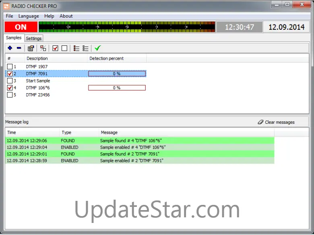The width and height of the screenshot is (314, 235).
Task: Switch to the Settings tab
Action: point(34,39)
